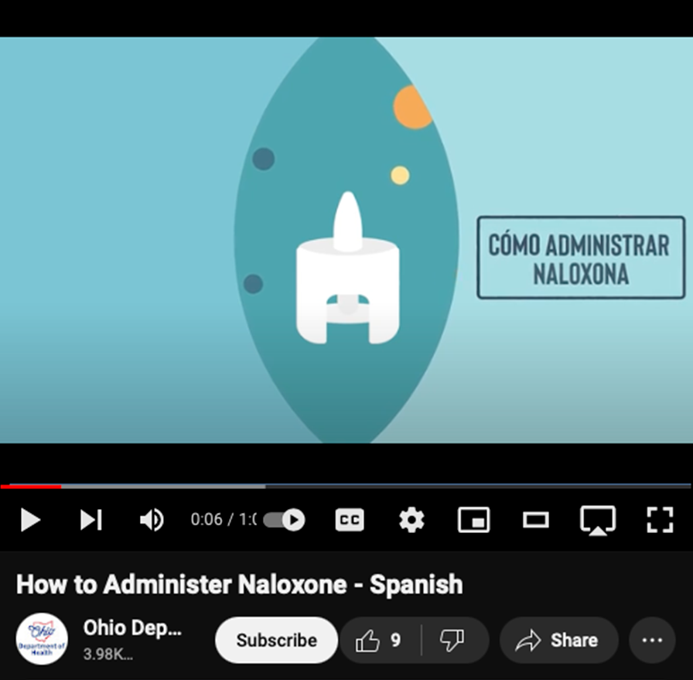Like the video with 9 likes
Image resolution: width=693 pixels, height=680 pixels.
click(x=379, y=640)
